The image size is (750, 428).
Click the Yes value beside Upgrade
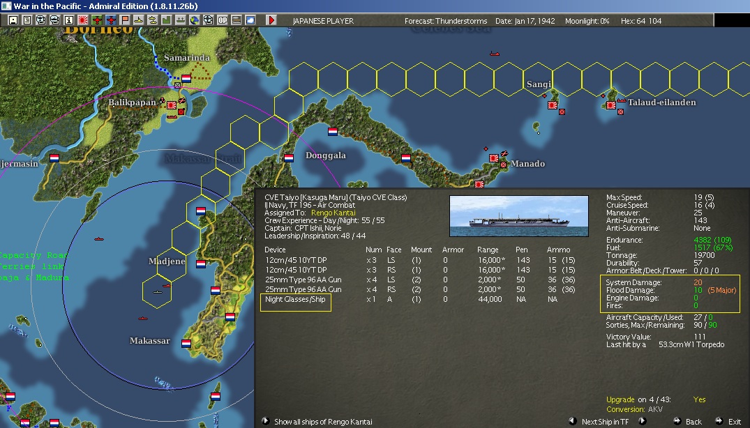(x=699, y=399)
